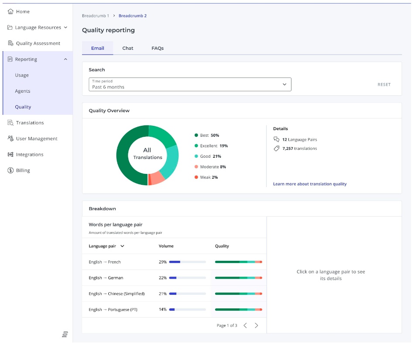
Task: Sort by Language pair column arrow
Action: point(122,246)
